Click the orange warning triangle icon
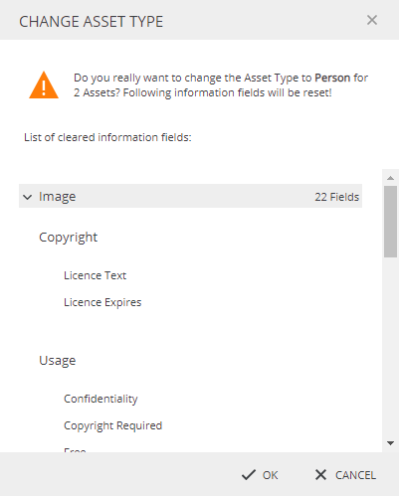The height and width of the screenshot is (496, 399). point(44,85)
